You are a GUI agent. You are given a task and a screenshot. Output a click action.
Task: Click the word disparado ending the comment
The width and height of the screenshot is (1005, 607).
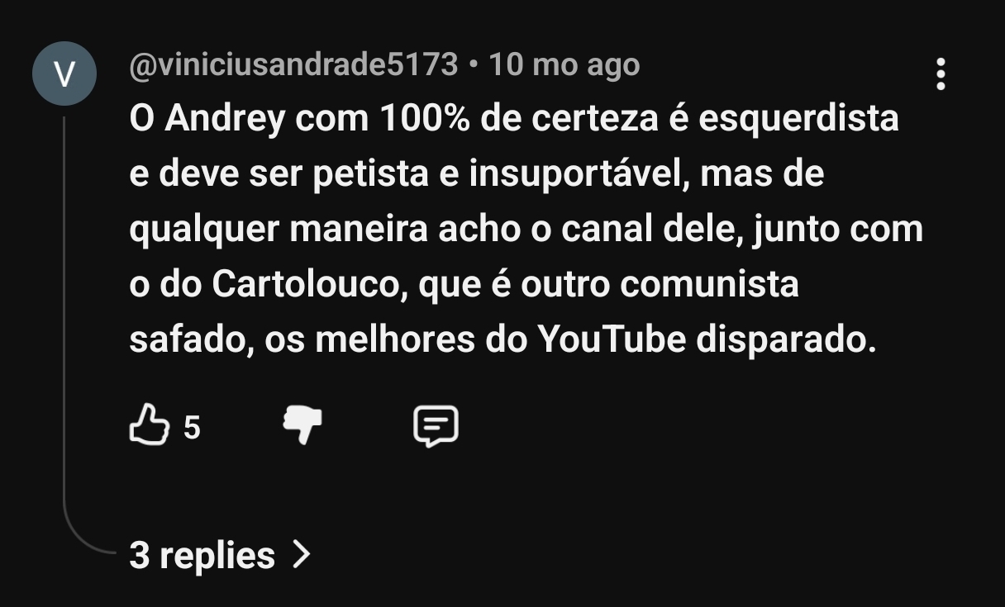[786, 341]
